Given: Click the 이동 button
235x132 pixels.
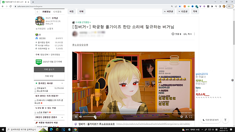Looking at the screenshot, I should [x=72, y=11].
